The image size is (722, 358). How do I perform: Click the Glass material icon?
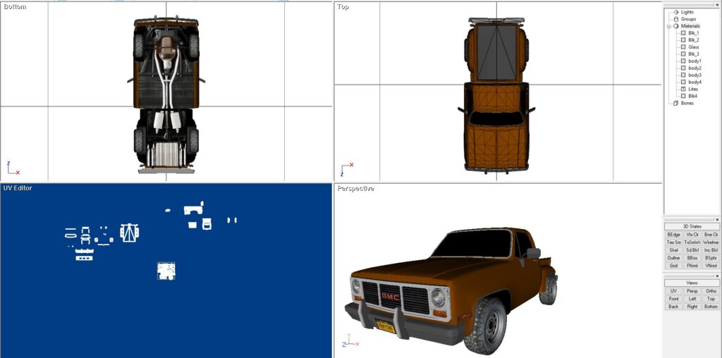click(683, 47)
